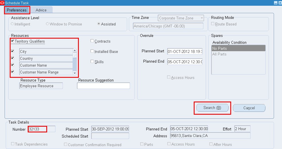This screenshot has width=282, height=149.
Task: Toggle the Overrule Access Hours checkbox
Action: click(x=169, y=77)
